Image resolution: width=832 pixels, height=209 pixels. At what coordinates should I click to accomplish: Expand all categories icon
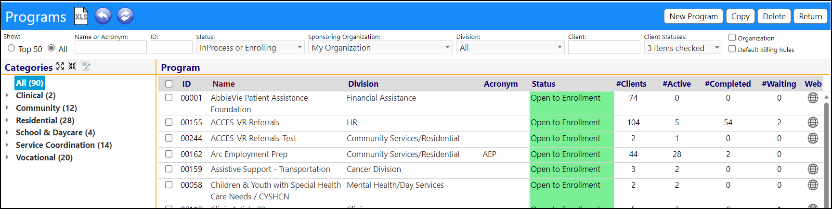point(60,66)
